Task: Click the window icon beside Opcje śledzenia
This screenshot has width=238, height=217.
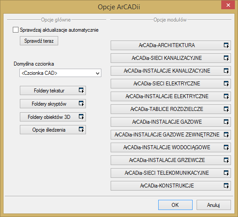Action: (x=81, y=129)
